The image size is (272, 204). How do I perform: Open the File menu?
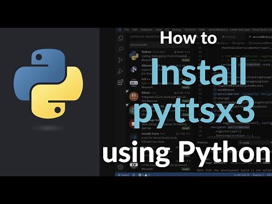[x=126, y=29]
